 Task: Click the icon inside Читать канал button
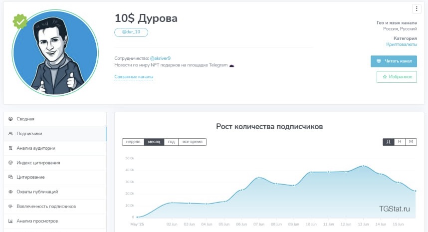pos(379,61)
